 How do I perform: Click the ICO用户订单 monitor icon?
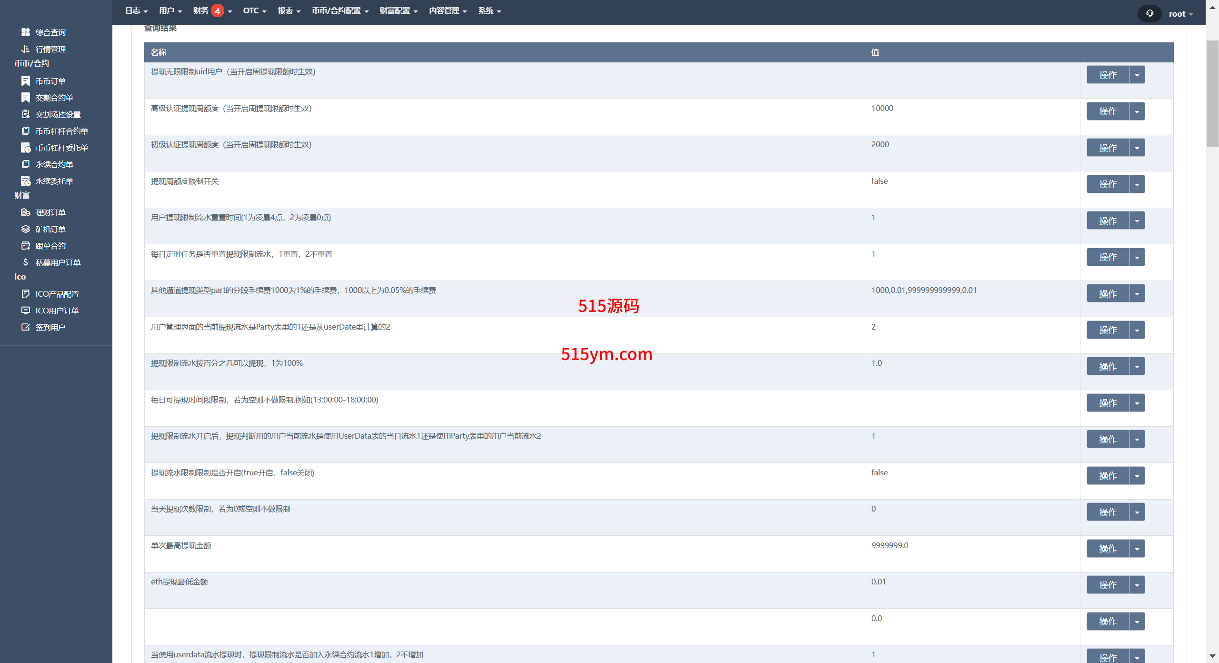26,311
